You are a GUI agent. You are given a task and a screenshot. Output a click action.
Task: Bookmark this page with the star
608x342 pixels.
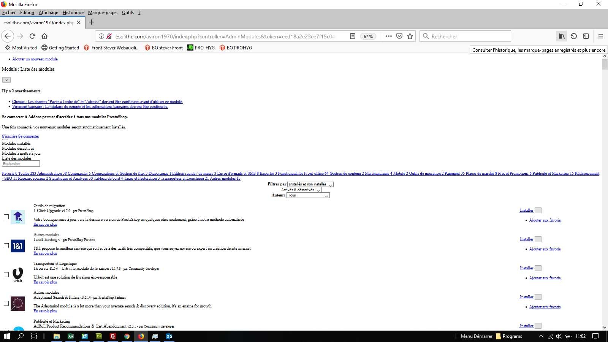point(410,36)
